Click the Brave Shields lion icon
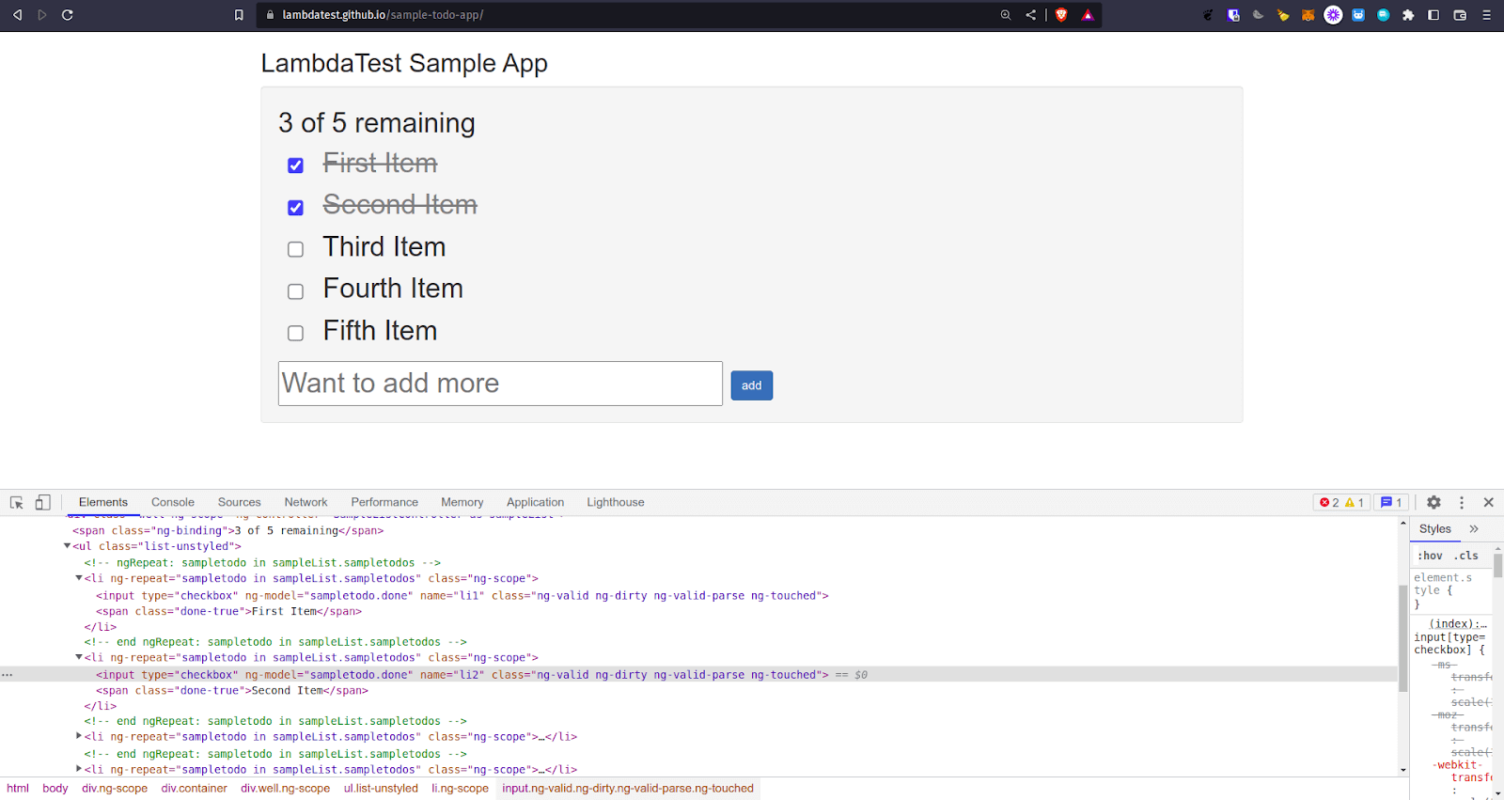 pyautogui.click(x=1061, y=15)
